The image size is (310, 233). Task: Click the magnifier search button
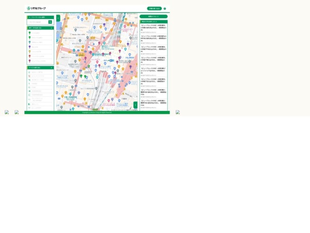(x=50, y=22)
